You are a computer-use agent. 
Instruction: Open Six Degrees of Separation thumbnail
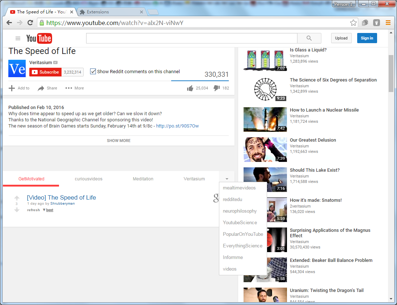pyautogui.click(x=265, y=89)
